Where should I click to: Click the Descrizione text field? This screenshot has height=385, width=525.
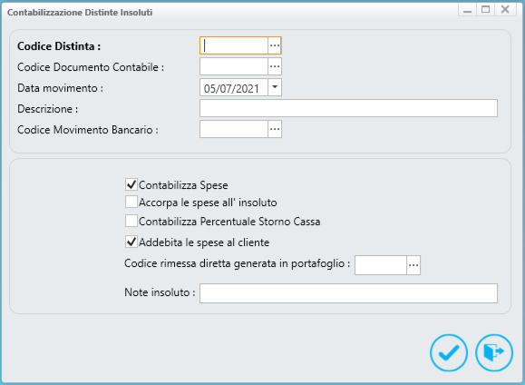(348, 108)
